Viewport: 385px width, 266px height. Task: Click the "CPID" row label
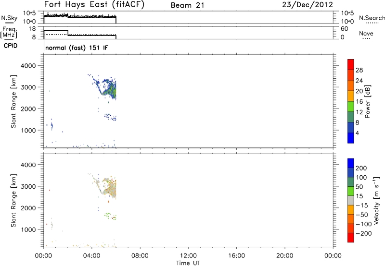coord(10,46)
